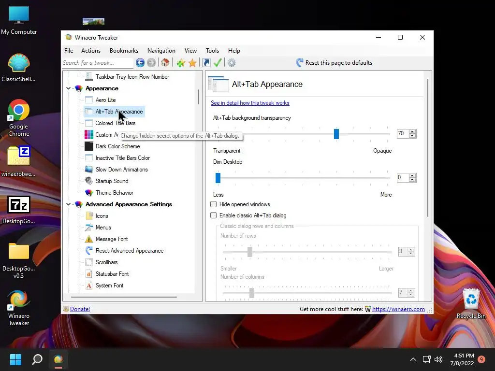Click the transparency value box showing 70

tap(403, 133)
